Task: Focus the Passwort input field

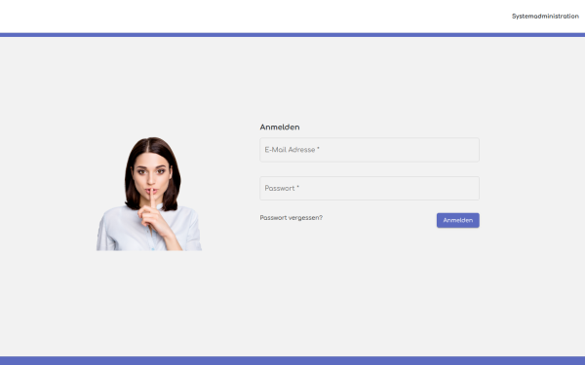Action: pyautogui.click(x=370, y=189)
